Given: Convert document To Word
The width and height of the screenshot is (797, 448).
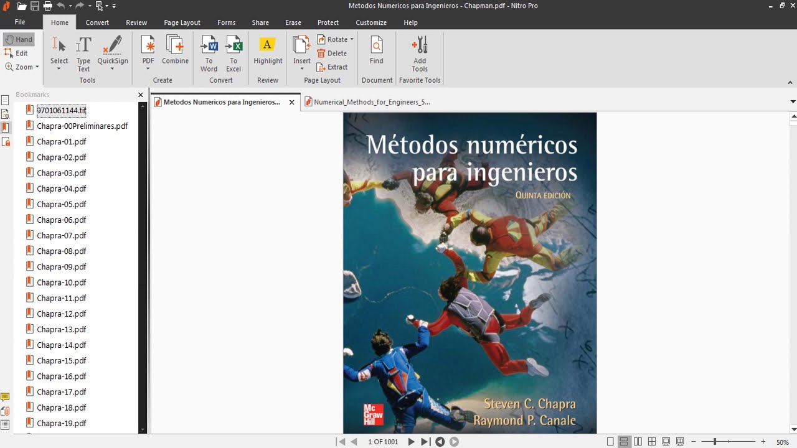Looking at the screenshot, I should [209, 54].
